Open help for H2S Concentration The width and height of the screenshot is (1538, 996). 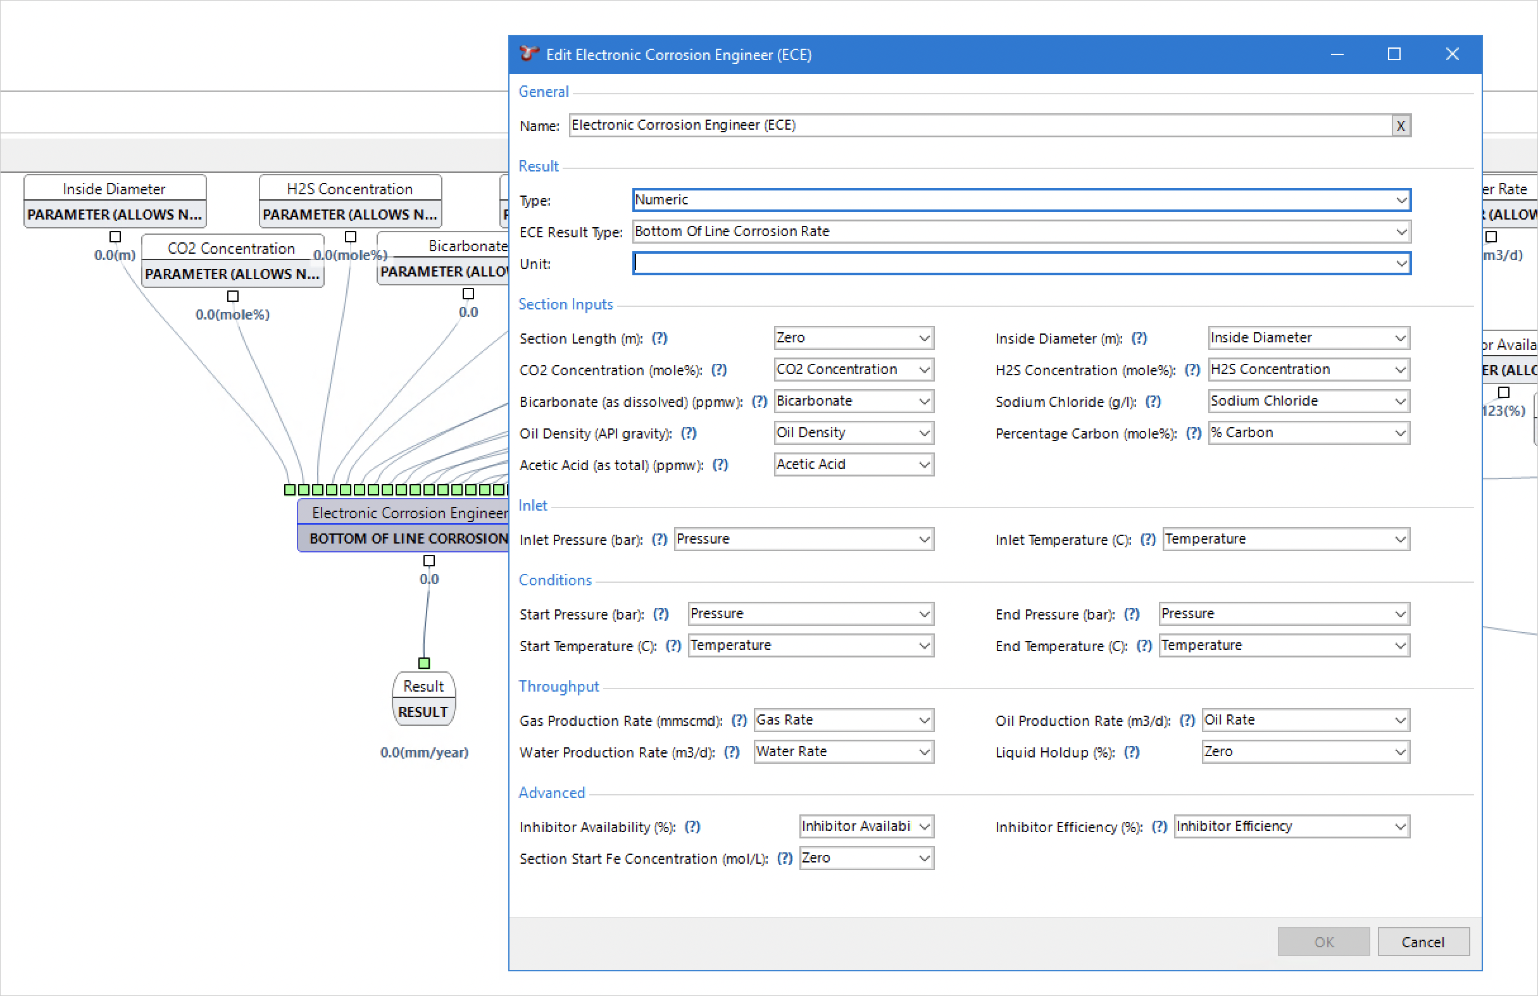[x=1192, y=370]
